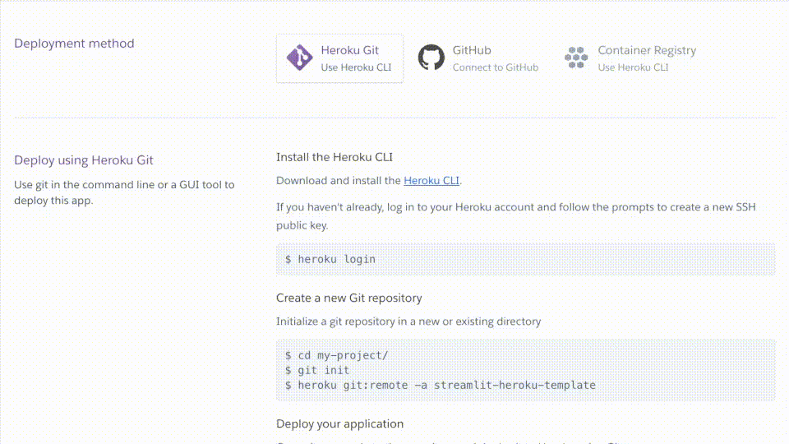Click the "Deployment method" section label

coord(74,44)
